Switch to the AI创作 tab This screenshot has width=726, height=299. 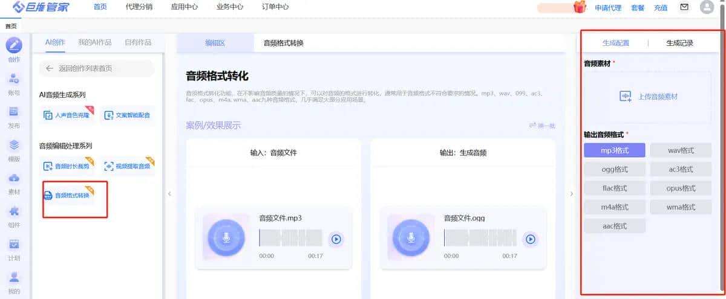[55, 42]
